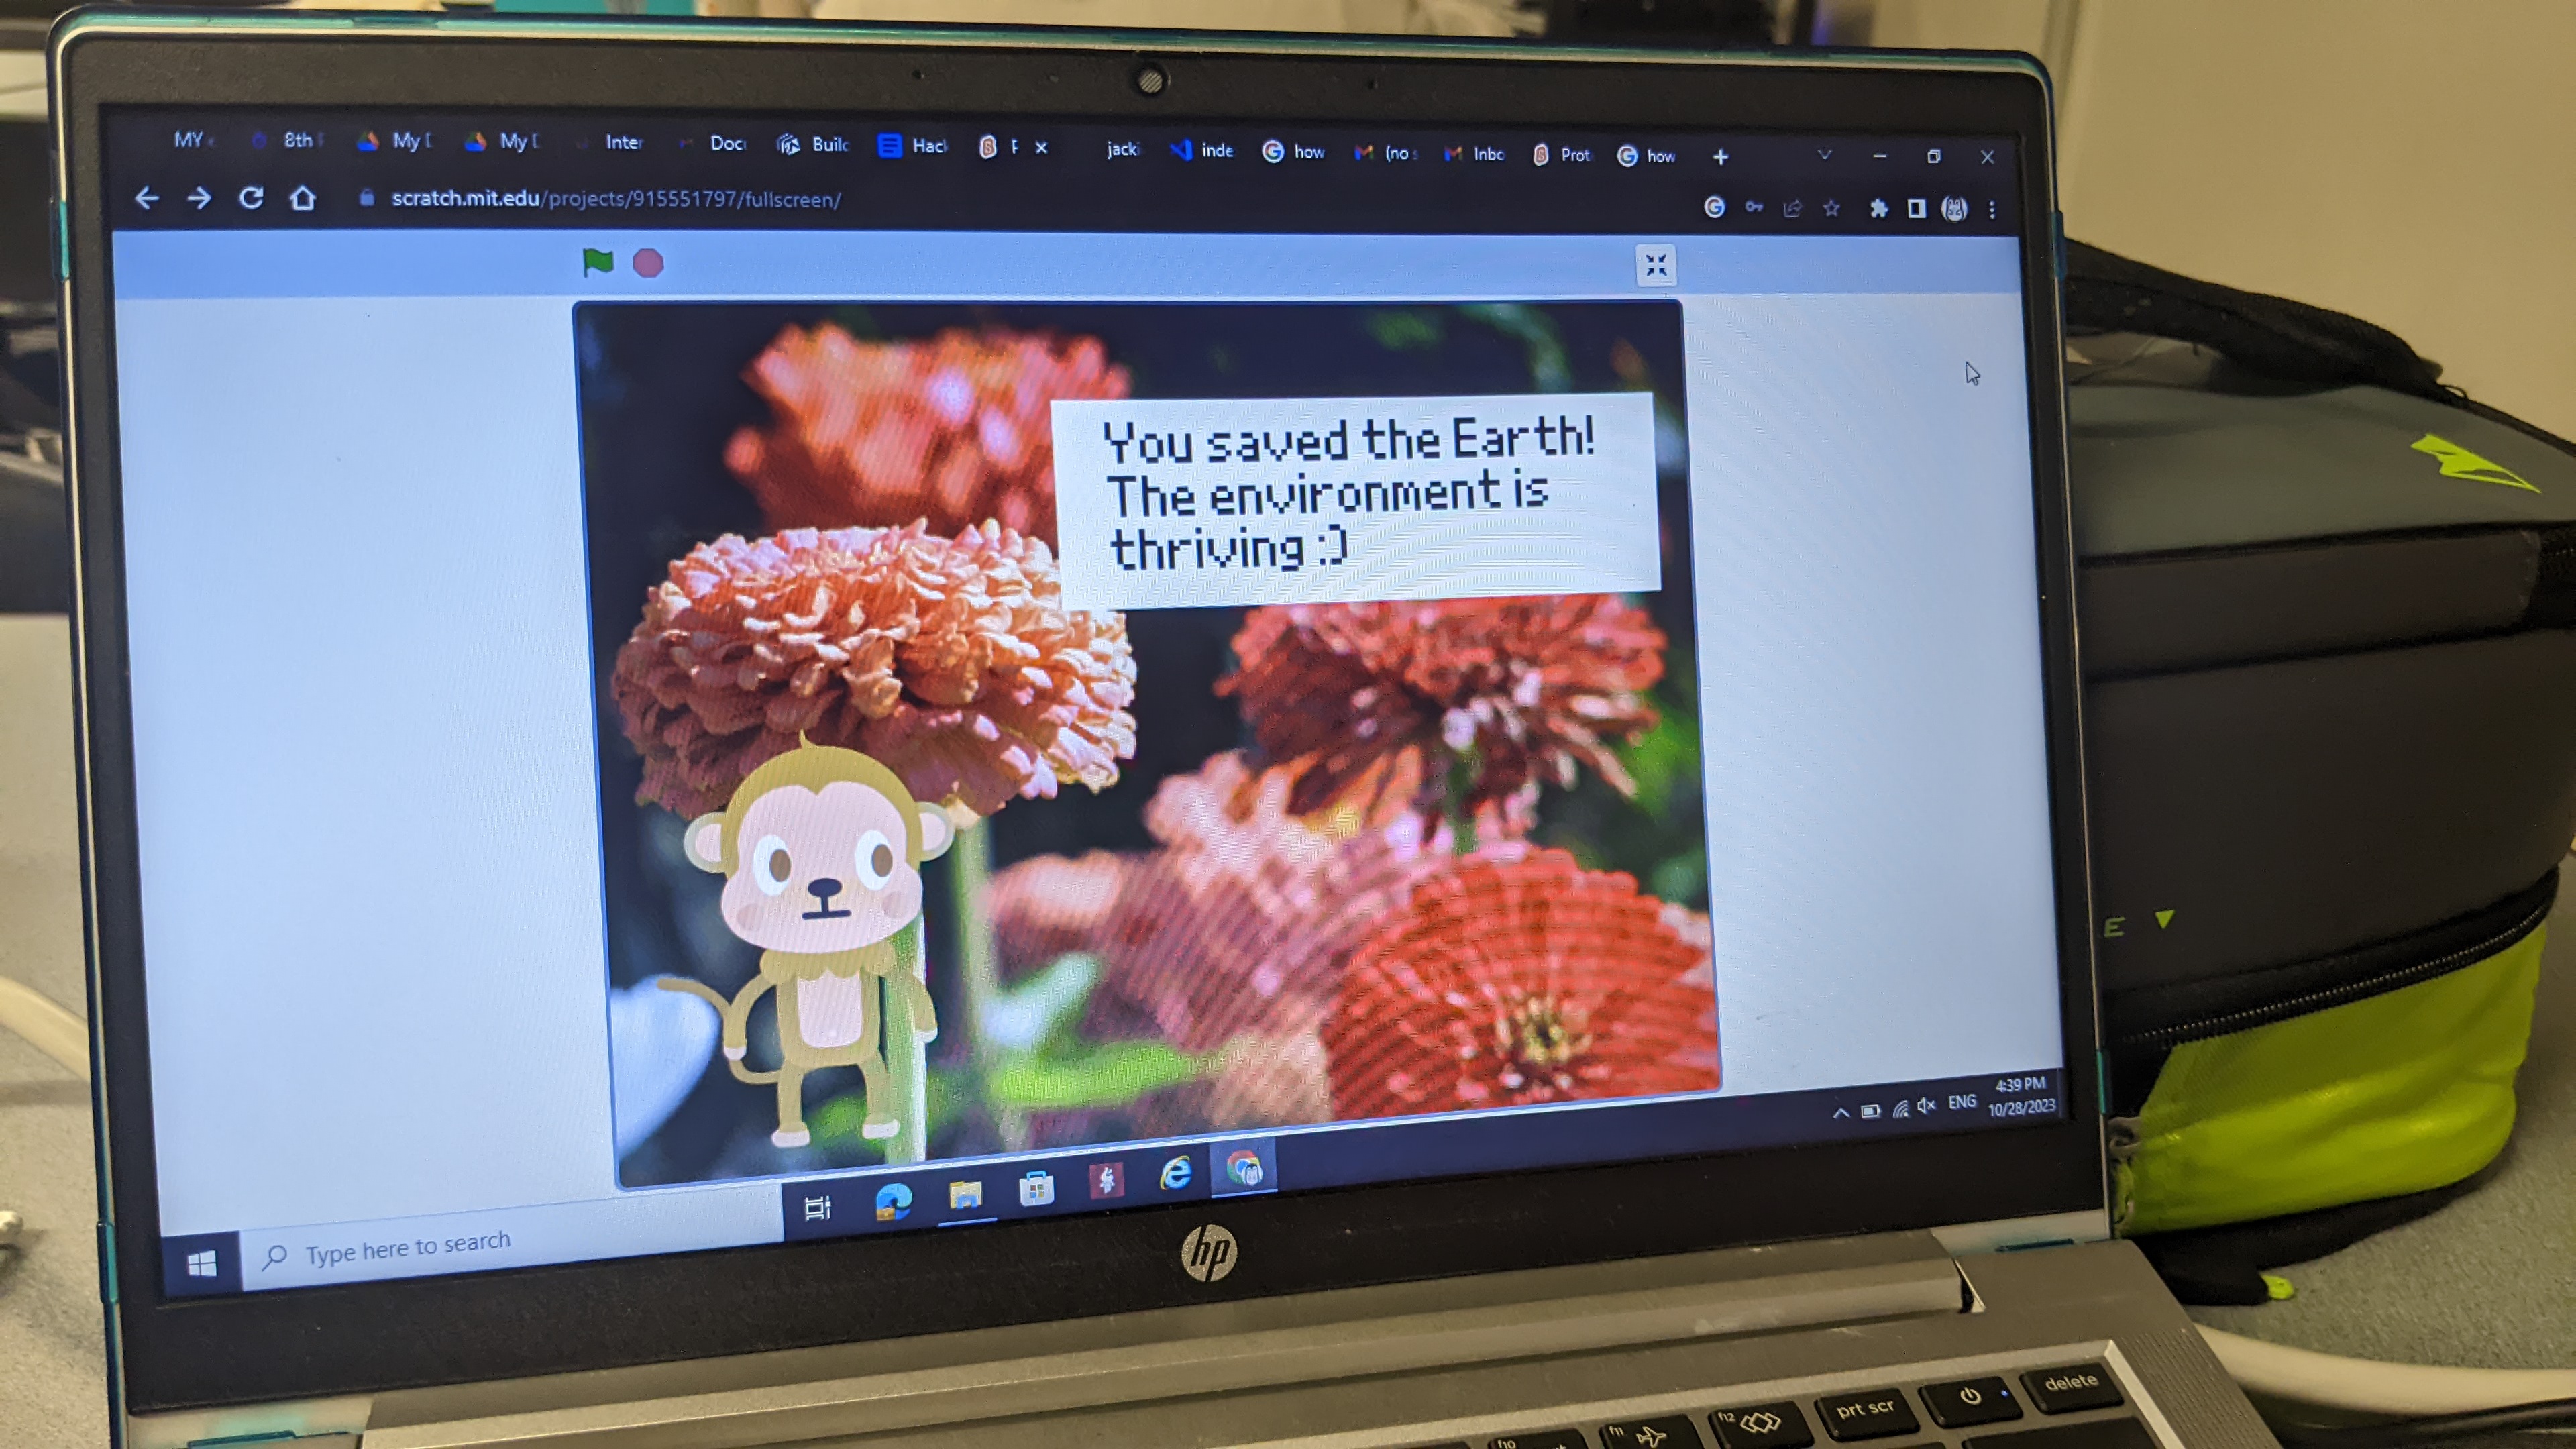Go to browser home page
The image size is (2576, 1449).
click(x=303, y=198)
